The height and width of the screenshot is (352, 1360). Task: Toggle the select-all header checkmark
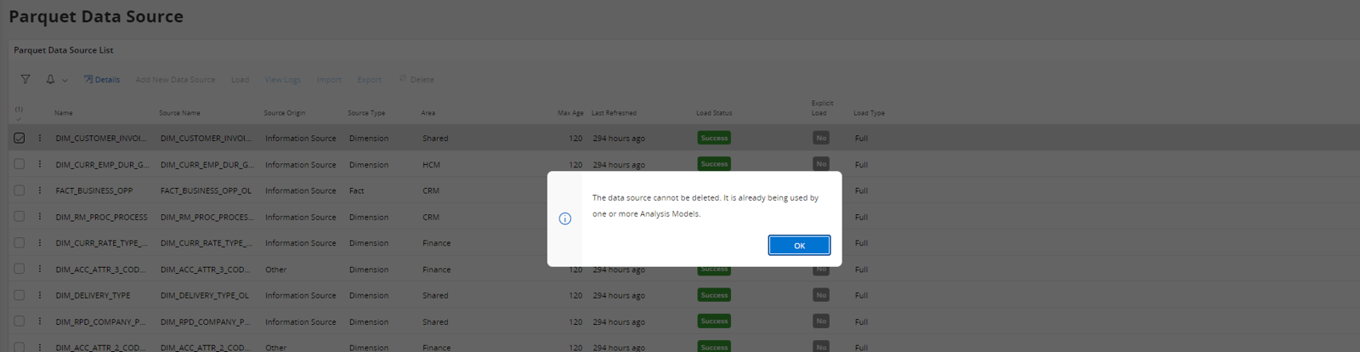point(19,117)
